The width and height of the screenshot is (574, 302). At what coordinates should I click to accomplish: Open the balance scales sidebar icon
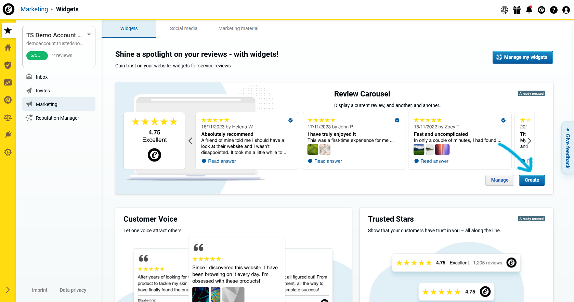pos(8,118)
